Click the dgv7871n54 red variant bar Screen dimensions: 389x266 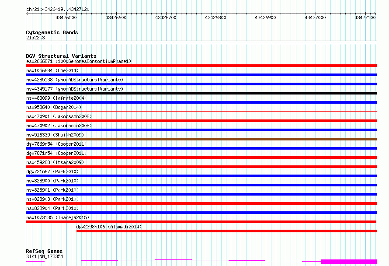[201, 157]
